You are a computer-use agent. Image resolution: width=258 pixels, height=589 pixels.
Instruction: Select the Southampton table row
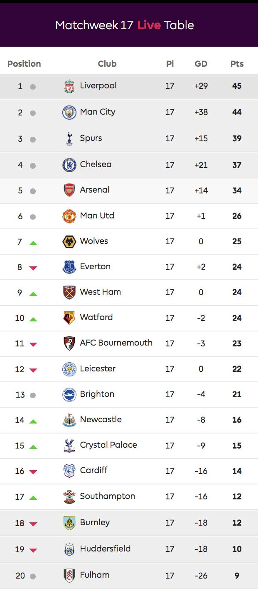[x=129, y=497]
